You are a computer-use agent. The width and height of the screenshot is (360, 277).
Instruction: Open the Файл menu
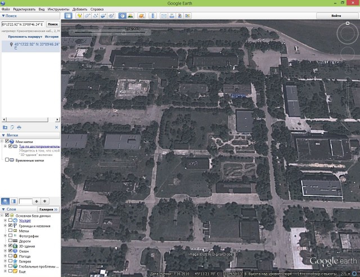pos(6,9)
